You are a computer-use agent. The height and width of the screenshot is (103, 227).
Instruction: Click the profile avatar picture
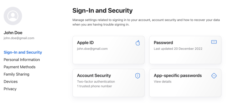(x=13, y=16)
